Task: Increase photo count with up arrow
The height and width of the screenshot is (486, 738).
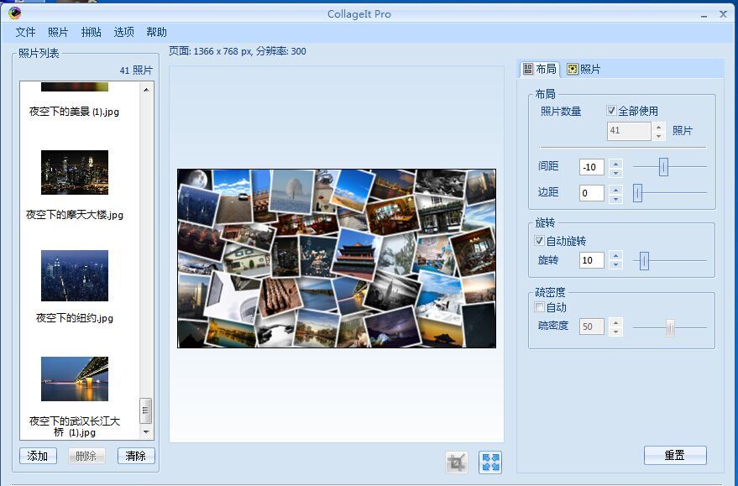Action: click(658, 127)
